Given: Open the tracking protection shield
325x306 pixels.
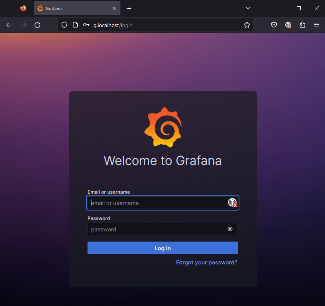Looking at the screenshot, I should (x=64, y=25).
